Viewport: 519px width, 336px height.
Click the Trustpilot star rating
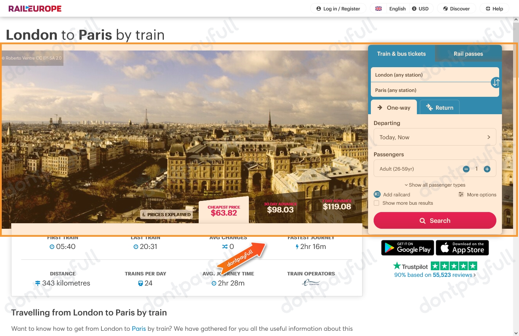tap(454, 266)
